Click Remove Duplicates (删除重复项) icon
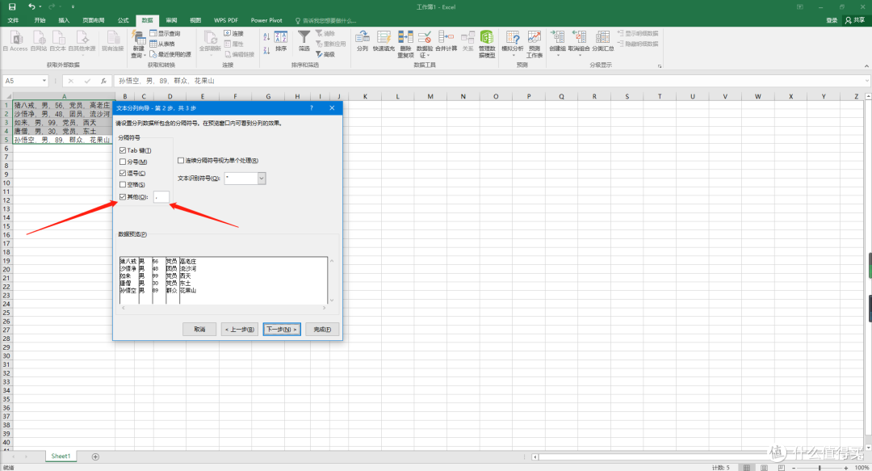The width and height of the screenshot is (872, 471). pyautogui.click(x=405, y=37)
